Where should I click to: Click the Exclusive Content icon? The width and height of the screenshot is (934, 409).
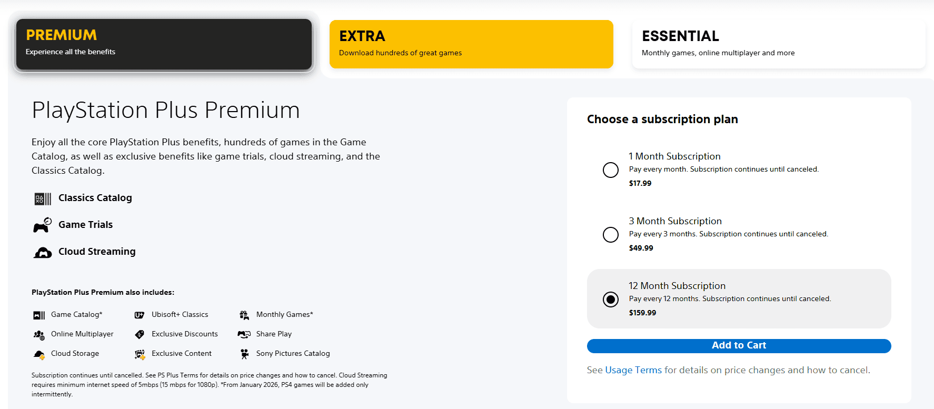(140, 354)
